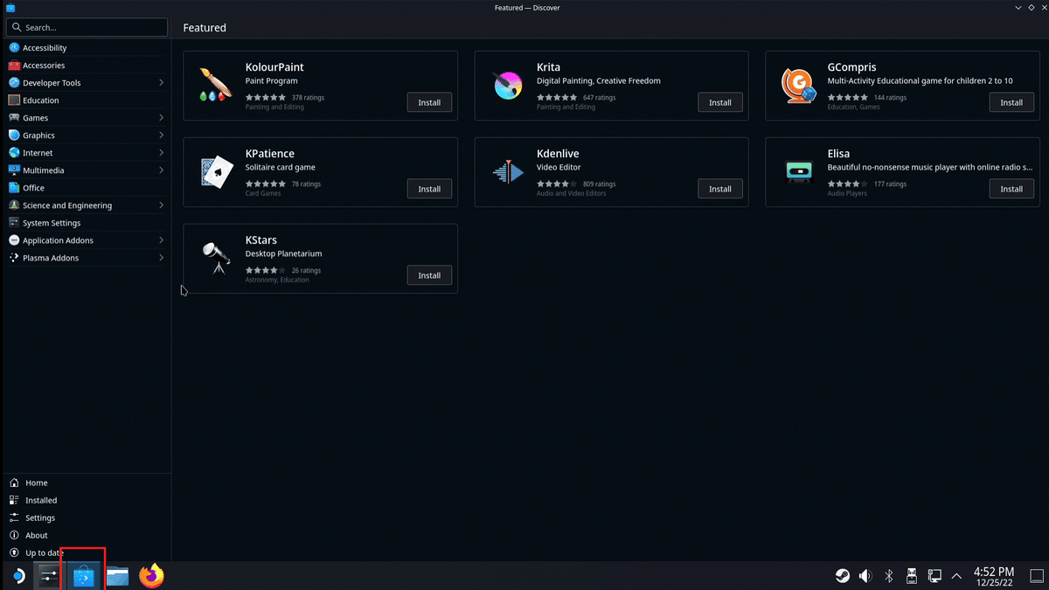Image resolution: width=1049 pixels, height=590 pixels.
Task: Install GCompris
Action: pos(1011,102)
